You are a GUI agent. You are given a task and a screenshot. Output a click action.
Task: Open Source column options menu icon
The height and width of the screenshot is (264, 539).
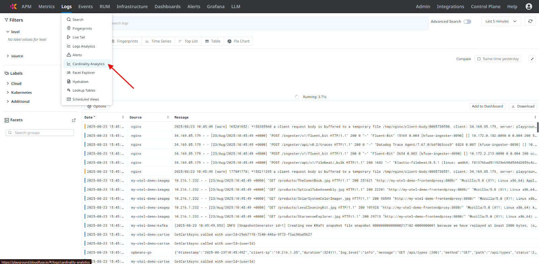click(x=168, y=117)
